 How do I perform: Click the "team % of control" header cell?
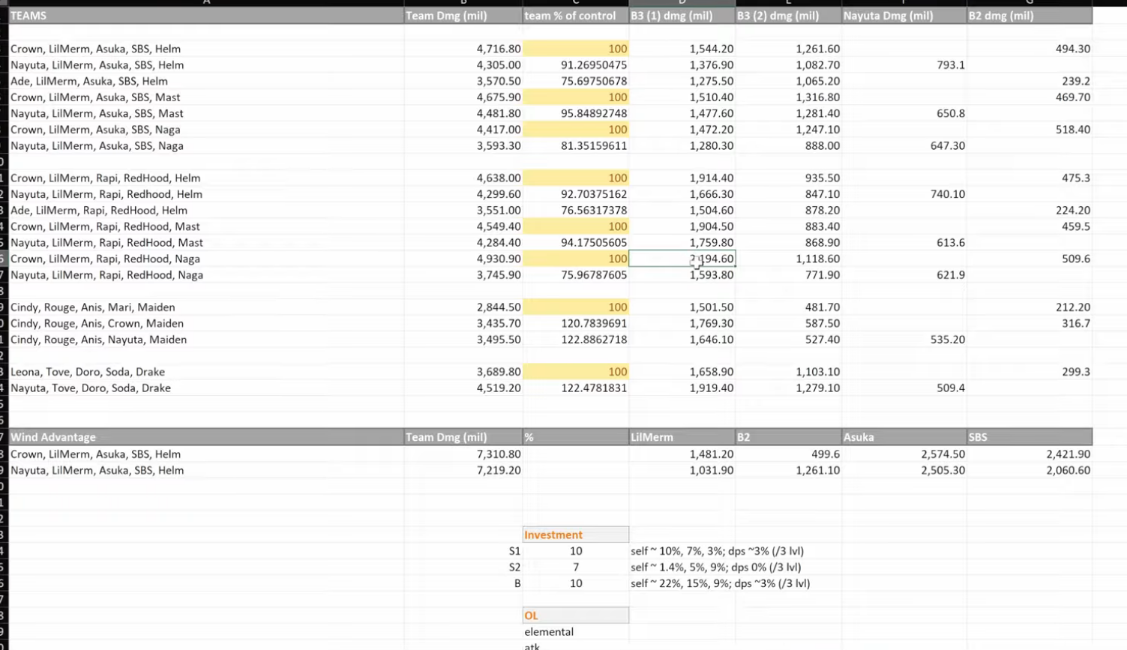coord(576,16)
